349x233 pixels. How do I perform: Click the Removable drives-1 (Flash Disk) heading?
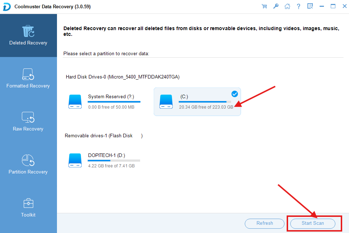(104, 135)
